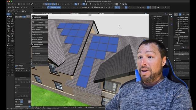The width and height of the screenshot is (196, 110).
Task: Click the select-operators icon beside Operators count
Action: [x=46, y=27]
